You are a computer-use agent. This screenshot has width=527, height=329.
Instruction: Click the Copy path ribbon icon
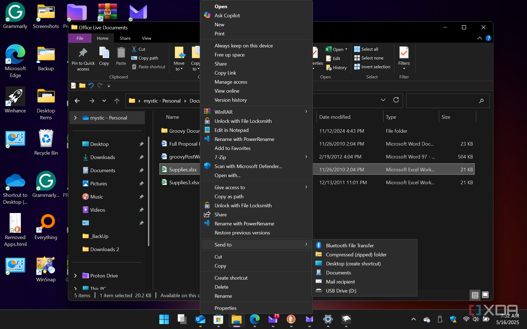click(134, 58)
